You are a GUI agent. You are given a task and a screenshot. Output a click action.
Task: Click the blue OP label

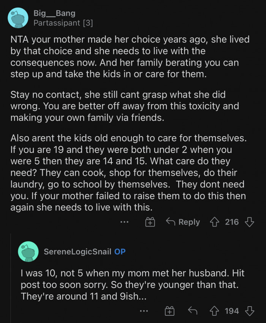click(120, 252)
